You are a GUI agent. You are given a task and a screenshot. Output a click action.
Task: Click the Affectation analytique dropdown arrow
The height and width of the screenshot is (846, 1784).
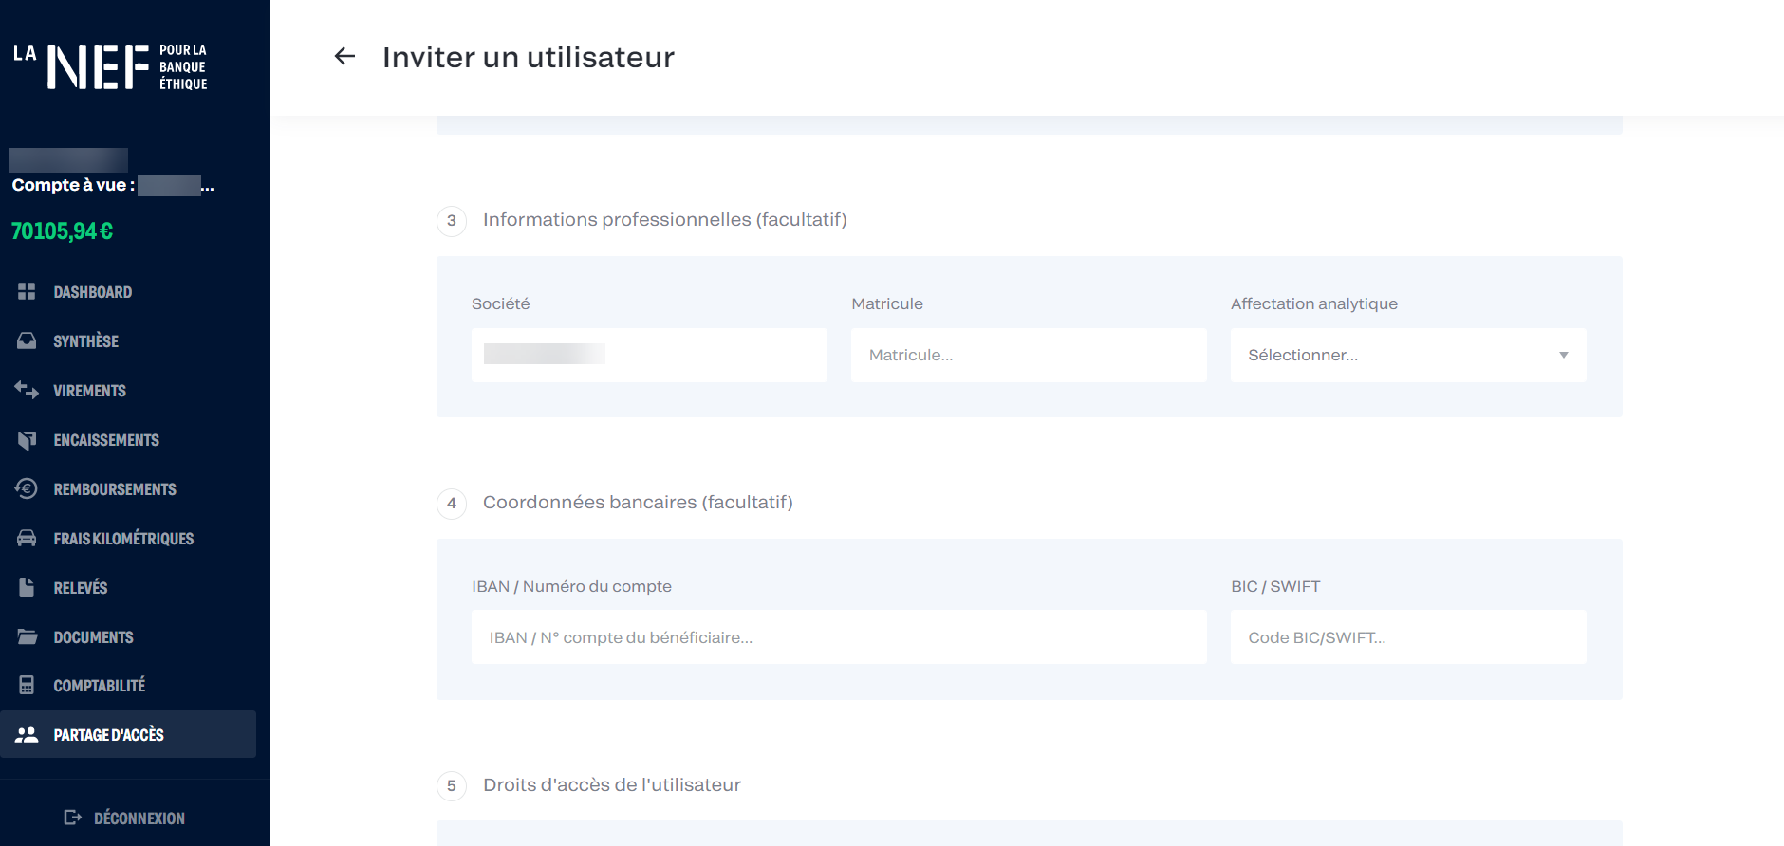pyautogui.click(x=1563, y=355)
